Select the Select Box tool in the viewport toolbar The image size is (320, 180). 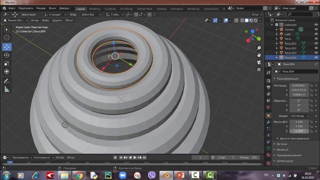pos(6,30)
